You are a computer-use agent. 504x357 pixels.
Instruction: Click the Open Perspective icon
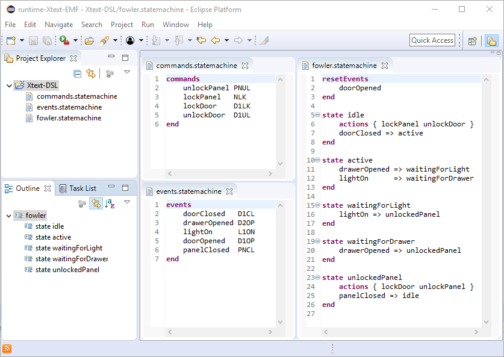tap(472, 41)
